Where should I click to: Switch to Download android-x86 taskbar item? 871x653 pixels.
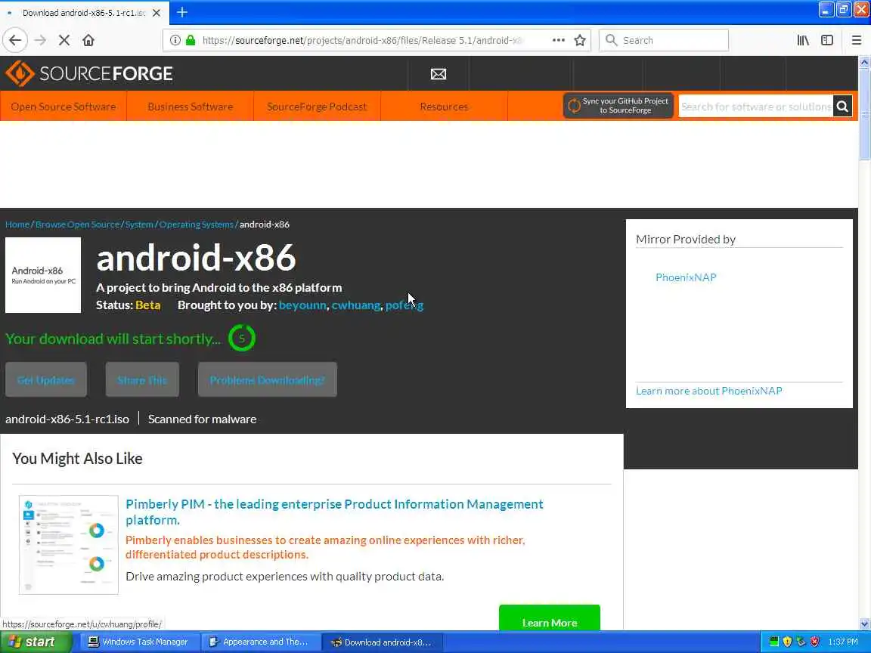point(382,642)
